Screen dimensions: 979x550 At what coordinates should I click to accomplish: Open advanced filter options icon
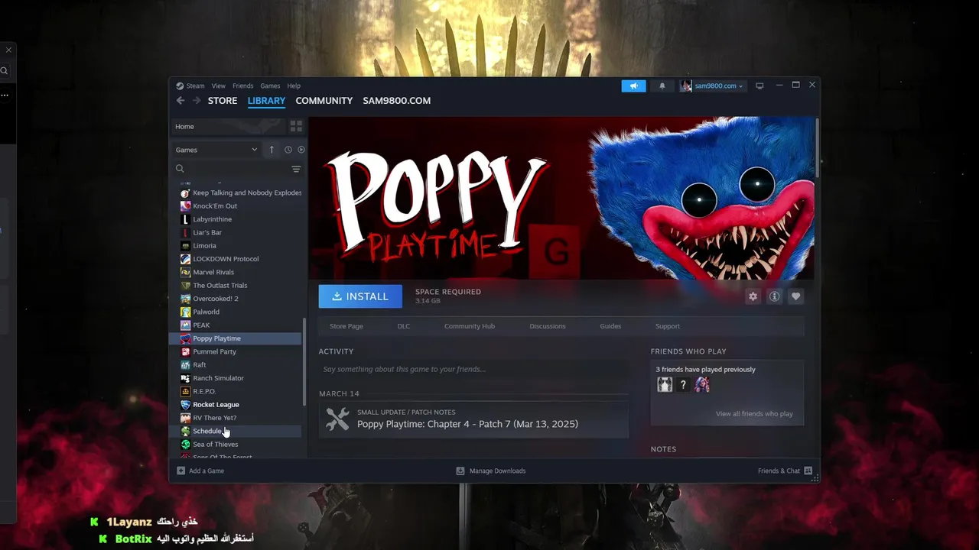point(296,169)
